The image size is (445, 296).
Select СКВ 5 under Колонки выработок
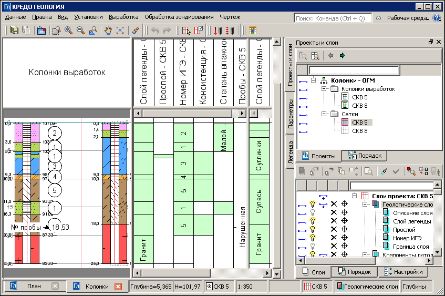click(x=359, y=97)
